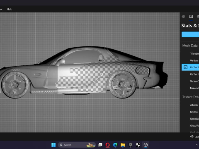The height and width of the screenshot is (149, 199).
Task: Launch Opera browser from the taskbar
Action: pos(108,145)
